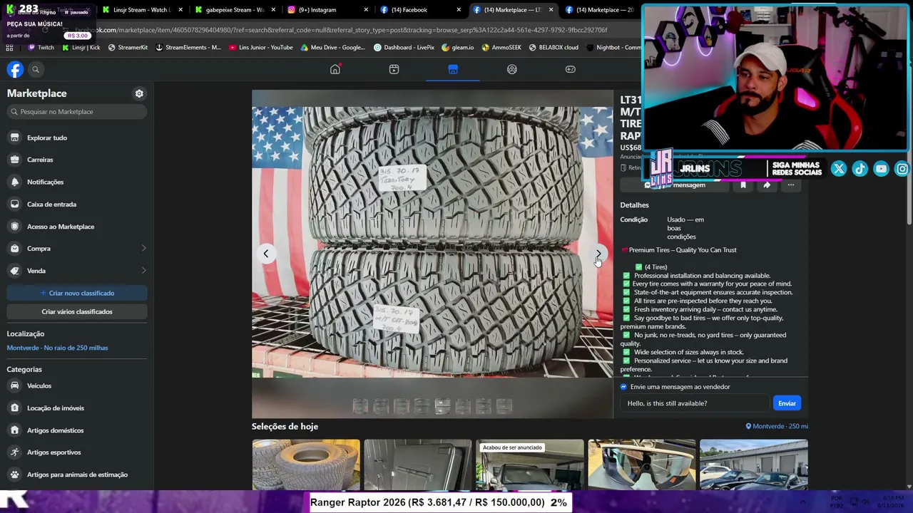
Task: Expand the Venda submenu chevron
Action: tap(143, 271)
